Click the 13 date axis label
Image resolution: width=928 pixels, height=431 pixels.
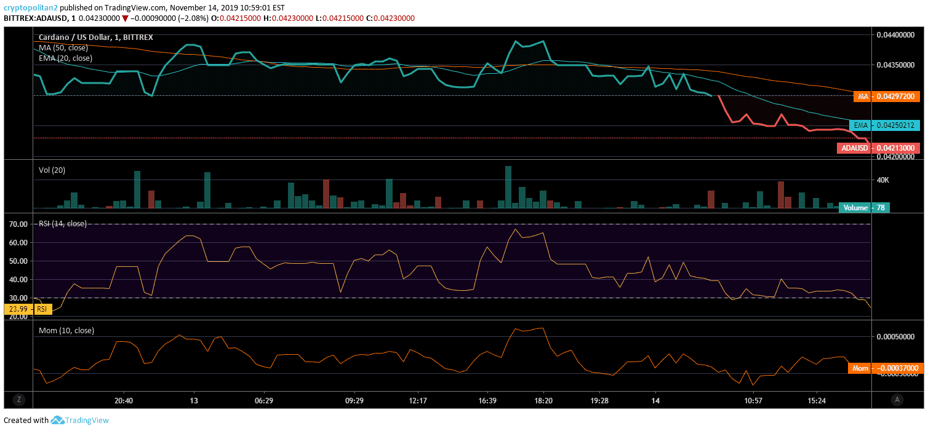coord(194,400)
